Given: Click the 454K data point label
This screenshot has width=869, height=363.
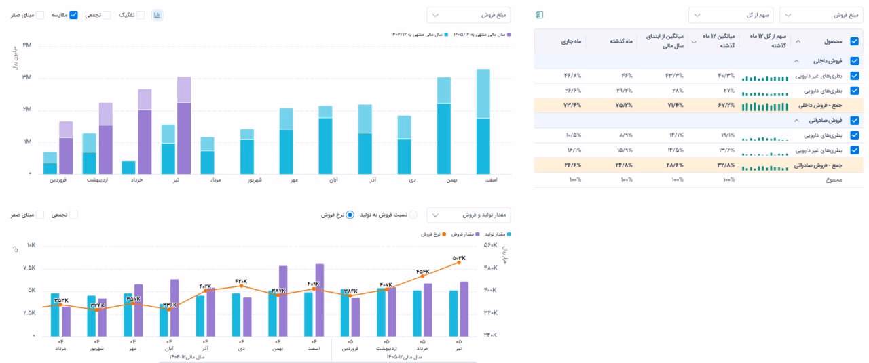Looking at the screenshot, I should coord(422,272).
